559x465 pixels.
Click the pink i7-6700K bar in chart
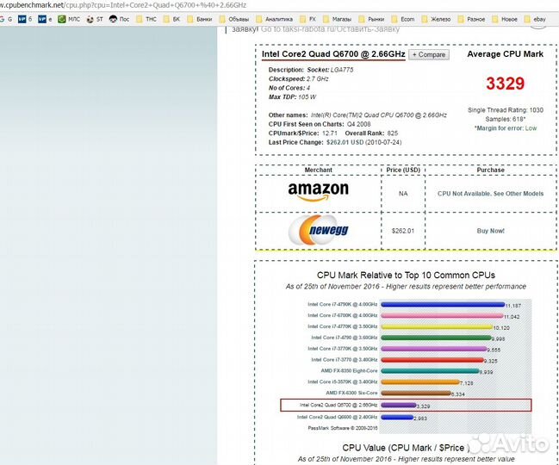(442, 315)
